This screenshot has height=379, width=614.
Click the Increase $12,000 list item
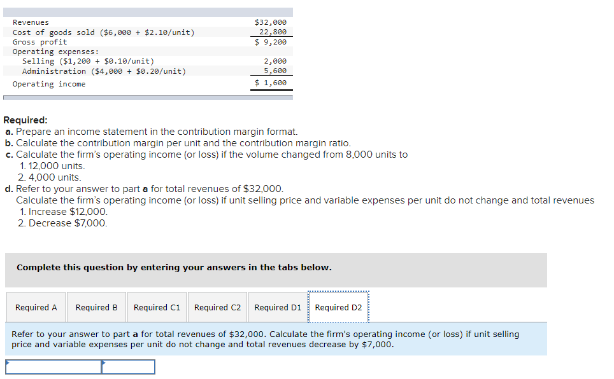(x=63, y=212)
